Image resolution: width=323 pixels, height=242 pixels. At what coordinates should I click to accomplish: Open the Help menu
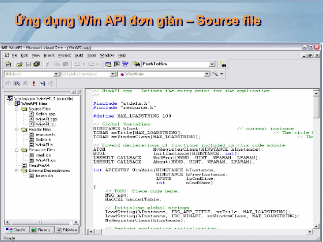(122, 55)
